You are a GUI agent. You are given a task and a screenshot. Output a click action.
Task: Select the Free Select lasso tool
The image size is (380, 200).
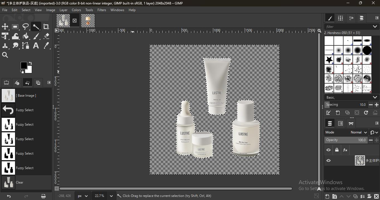[26, 27]
